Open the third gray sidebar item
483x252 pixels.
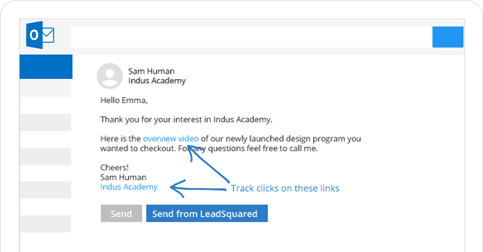coord(45,156)
